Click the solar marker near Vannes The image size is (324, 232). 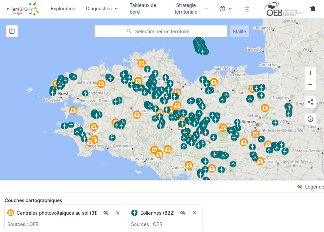(189, 165)
